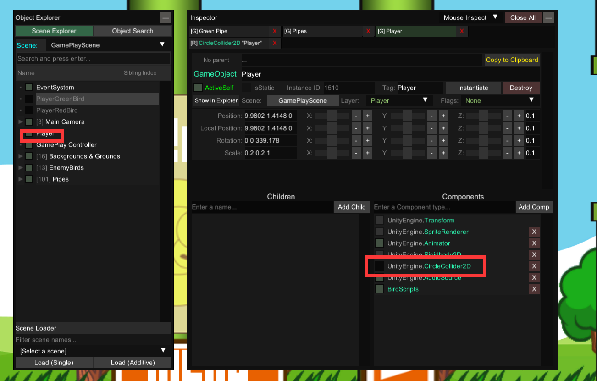Toggle Main Camera active checkbox
597x381 pixels.
pos(29,122)
